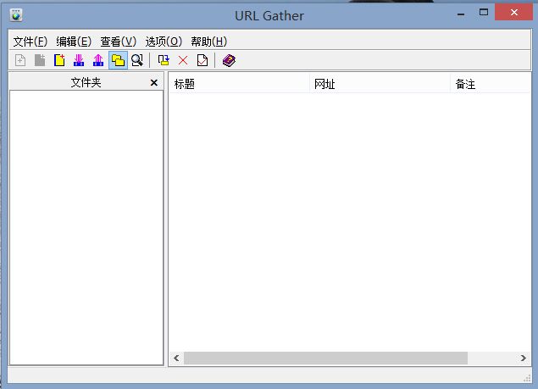The image size is (538, 389).
Task: Open help via purple book icon
Action: 229,61
